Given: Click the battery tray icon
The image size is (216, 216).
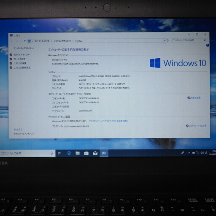Looking at the screenshot, I should tap(194, 153).
